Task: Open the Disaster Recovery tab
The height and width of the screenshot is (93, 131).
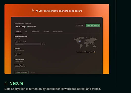Action: click(58, 32)
